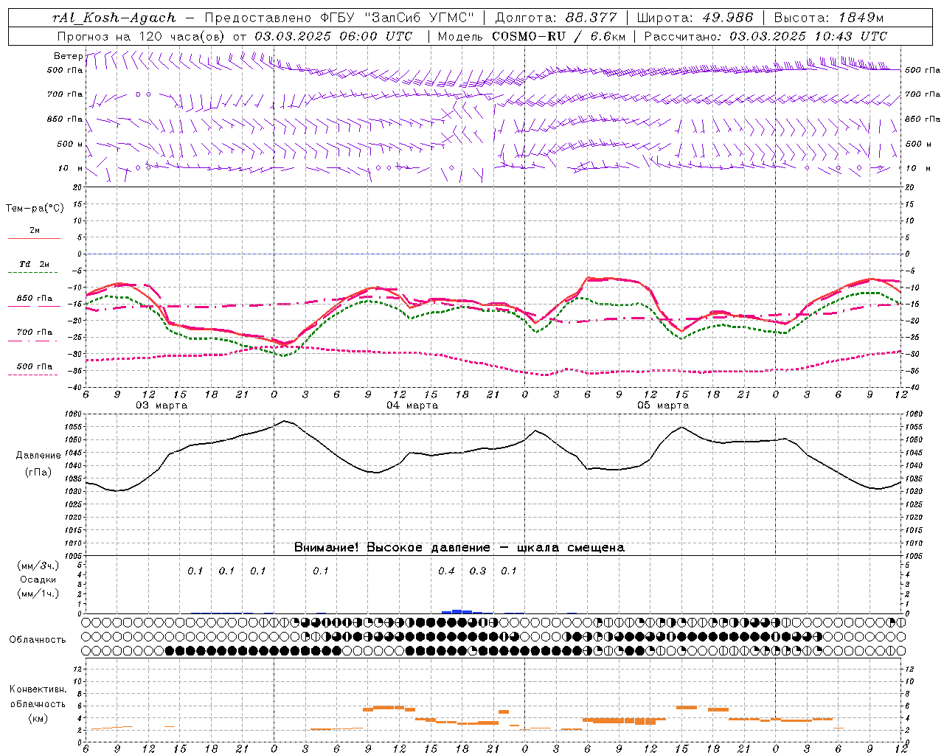944x755 pixels.
Task: Select the elevation value Высота: 1849м
Action: point(829,18)
